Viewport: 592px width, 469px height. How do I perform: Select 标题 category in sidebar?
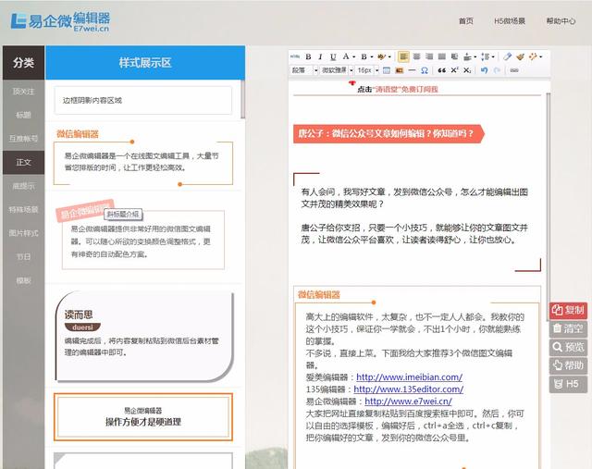tap(23, 115)
